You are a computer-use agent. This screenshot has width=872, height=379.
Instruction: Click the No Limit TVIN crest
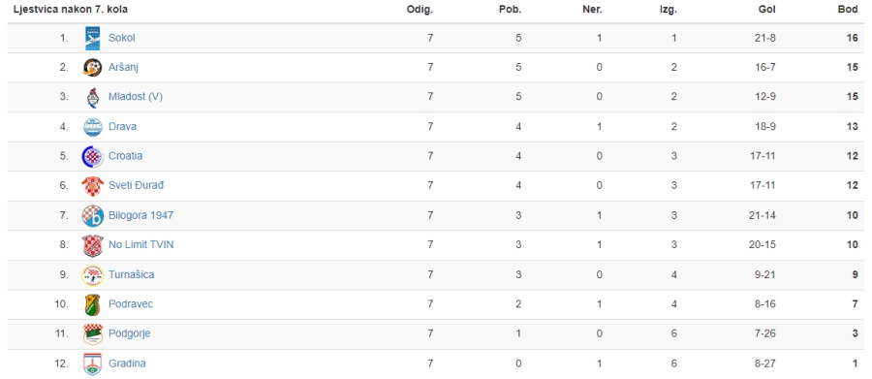coord(93,245)
